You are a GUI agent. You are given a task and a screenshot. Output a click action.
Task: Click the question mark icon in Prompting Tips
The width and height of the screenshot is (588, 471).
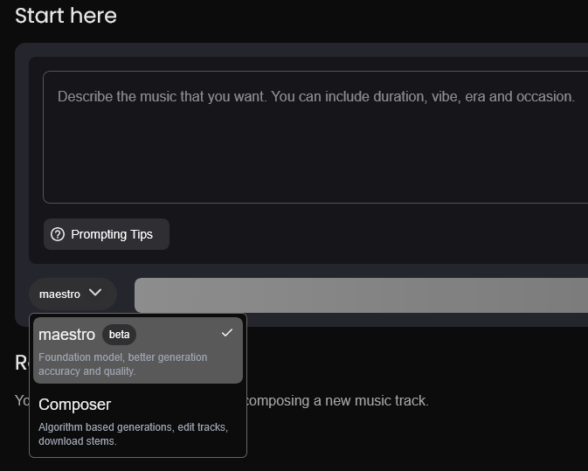click(x=59, y=234)
